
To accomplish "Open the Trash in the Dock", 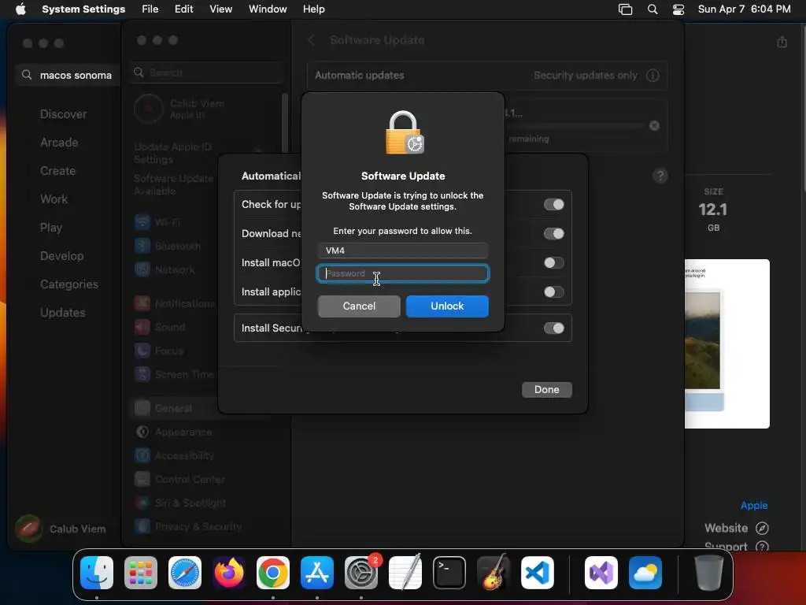I will (x=709, y=573).
